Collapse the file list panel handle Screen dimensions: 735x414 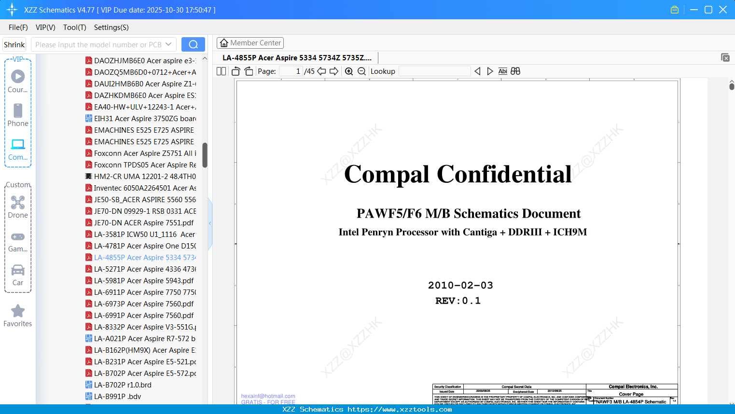210,223
